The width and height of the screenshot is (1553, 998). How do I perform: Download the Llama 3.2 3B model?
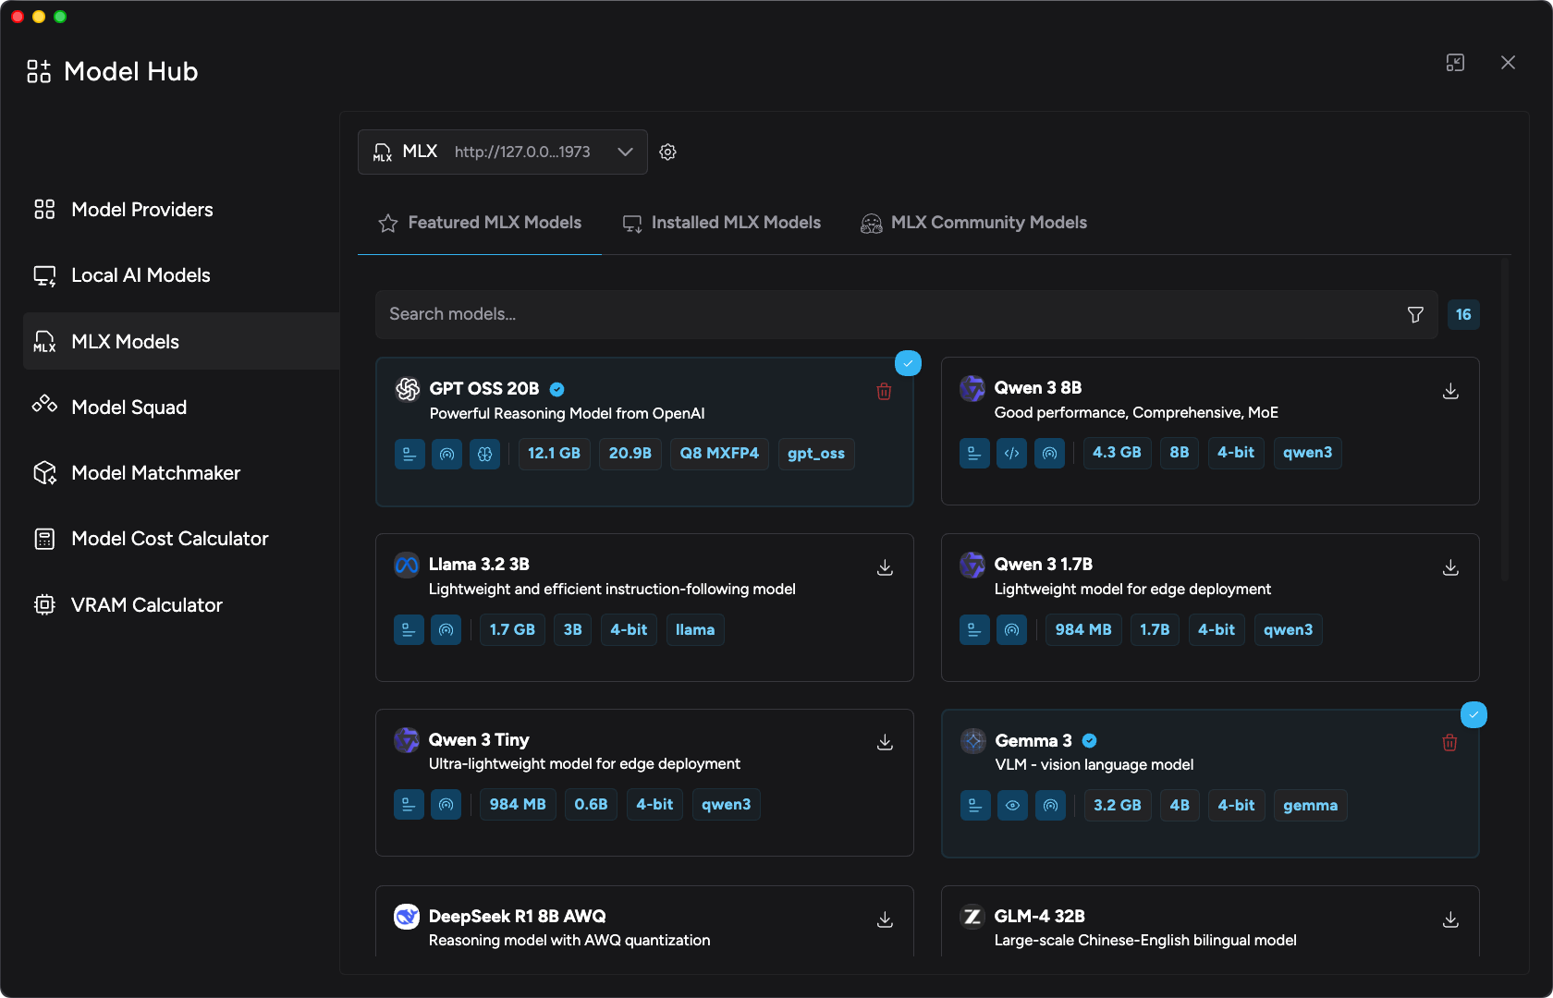(x=885, y=567)
